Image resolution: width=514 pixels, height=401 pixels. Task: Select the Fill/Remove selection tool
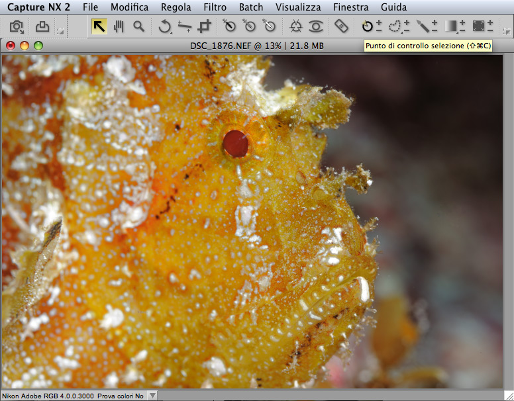point(478,26)
